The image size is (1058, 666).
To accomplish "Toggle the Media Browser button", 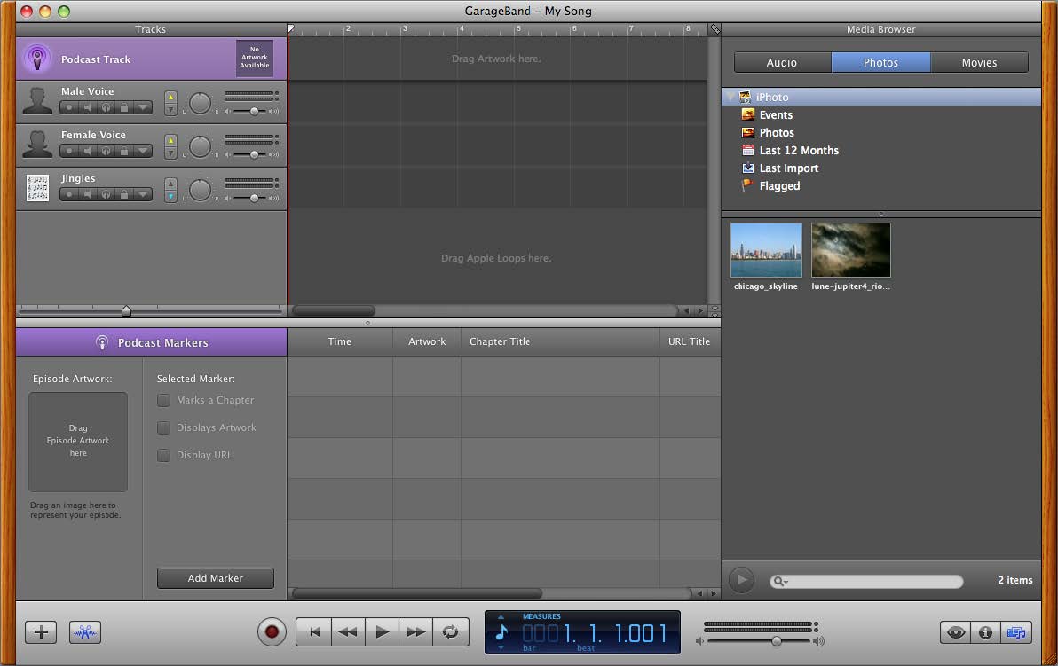I will pos(1015,632).
